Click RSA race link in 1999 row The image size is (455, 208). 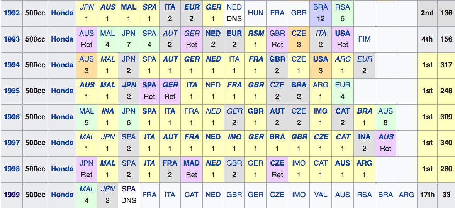pos(364,195)
